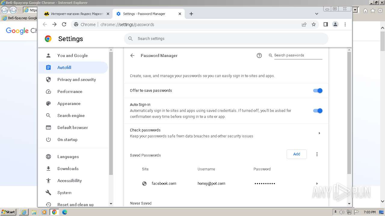Open Chrome three-dot menu

[345, 25]
